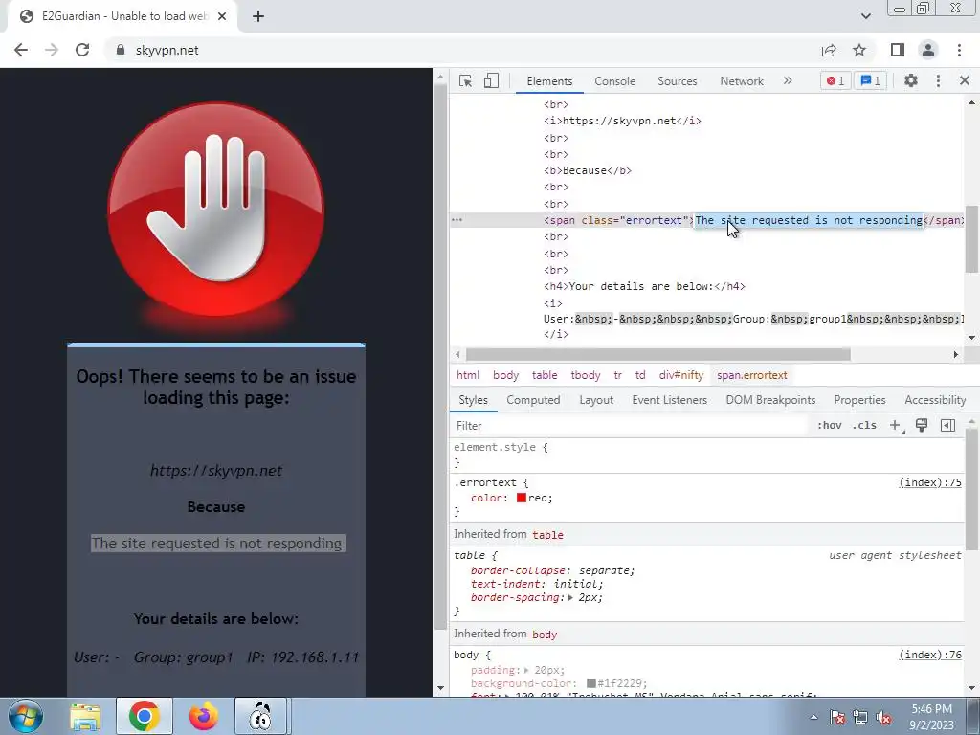The image size is (980, 735).
Task: Select the <i>https://skyvpn.net</i> DOM line
Action: (622, 121)
